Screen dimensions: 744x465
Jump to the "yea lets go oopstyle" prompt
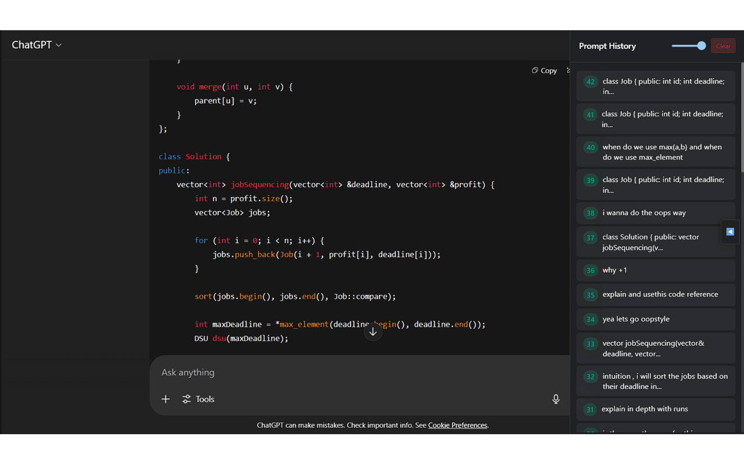point(656,319)
